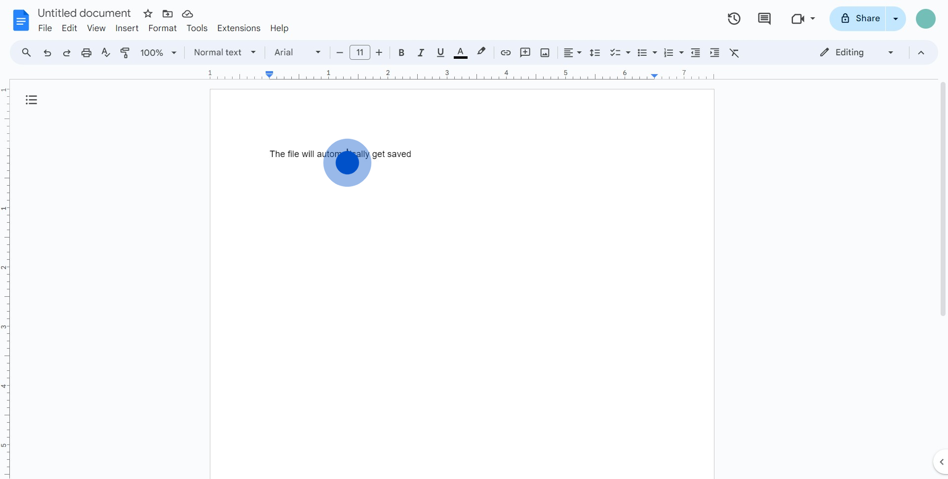Toggle numbered list

point(669,53)
